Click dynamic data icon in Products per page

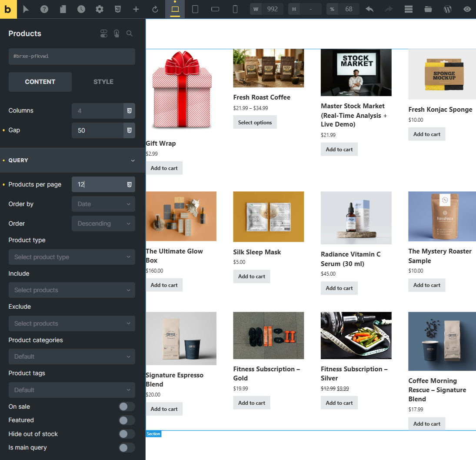(129, 185)
